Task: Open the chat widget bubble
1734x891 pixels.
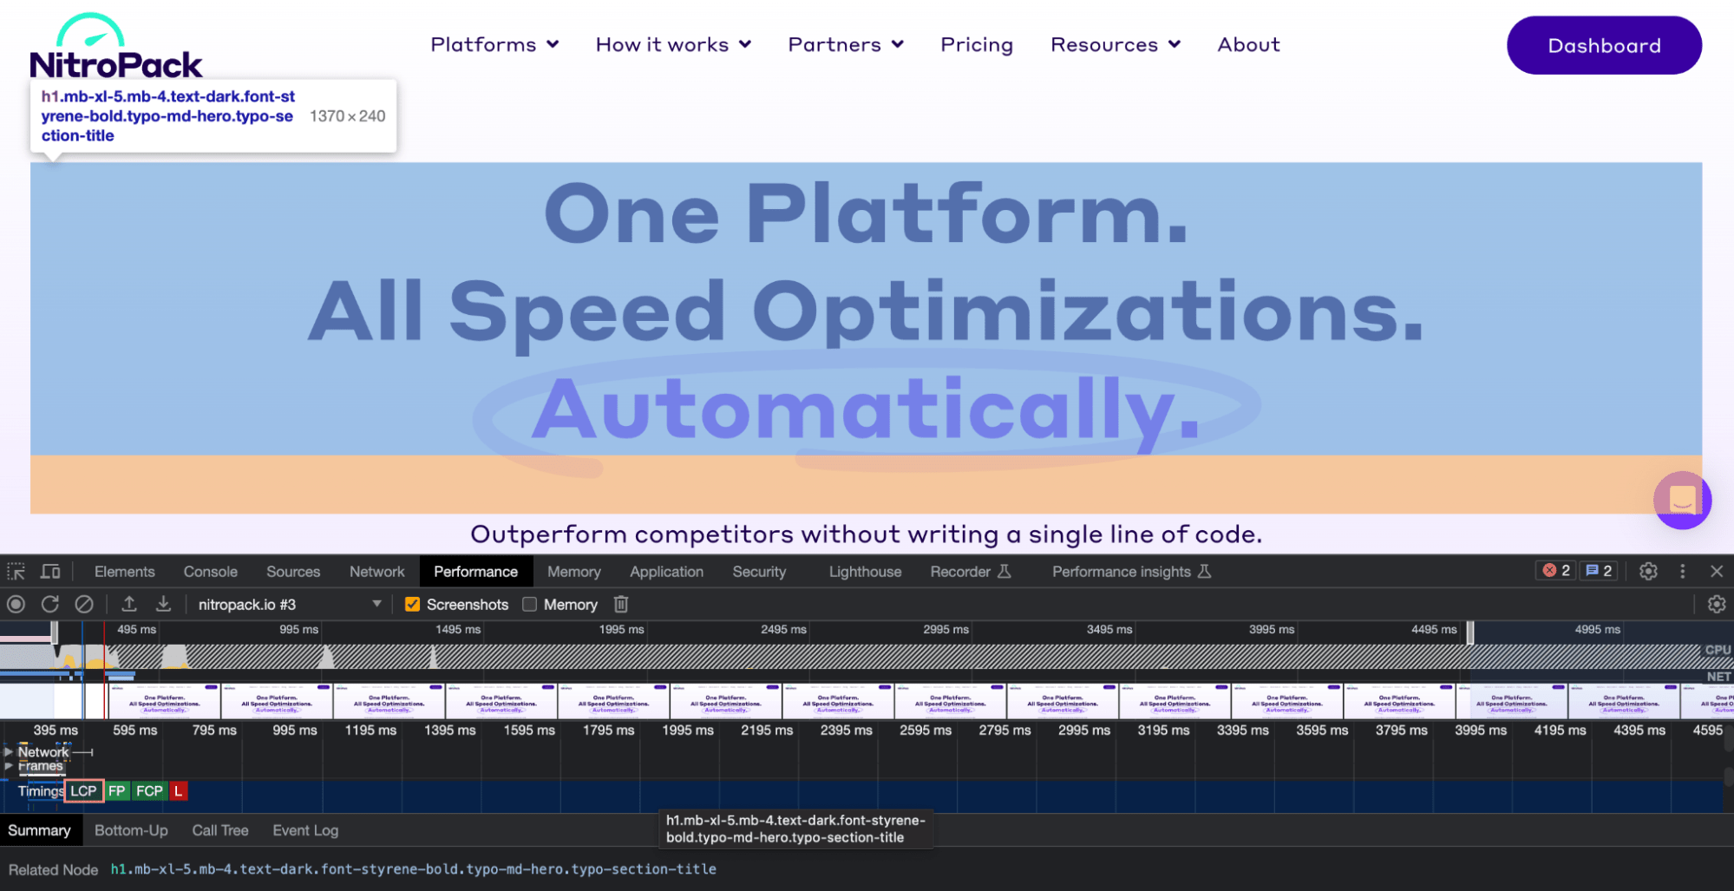Action: pyautogui.click(x=1682, y=500)
